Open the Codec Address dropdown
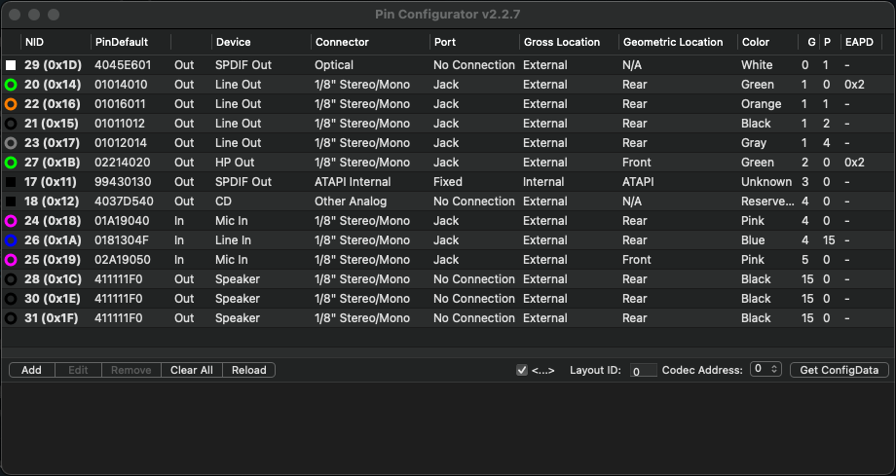 pos(766,369)
